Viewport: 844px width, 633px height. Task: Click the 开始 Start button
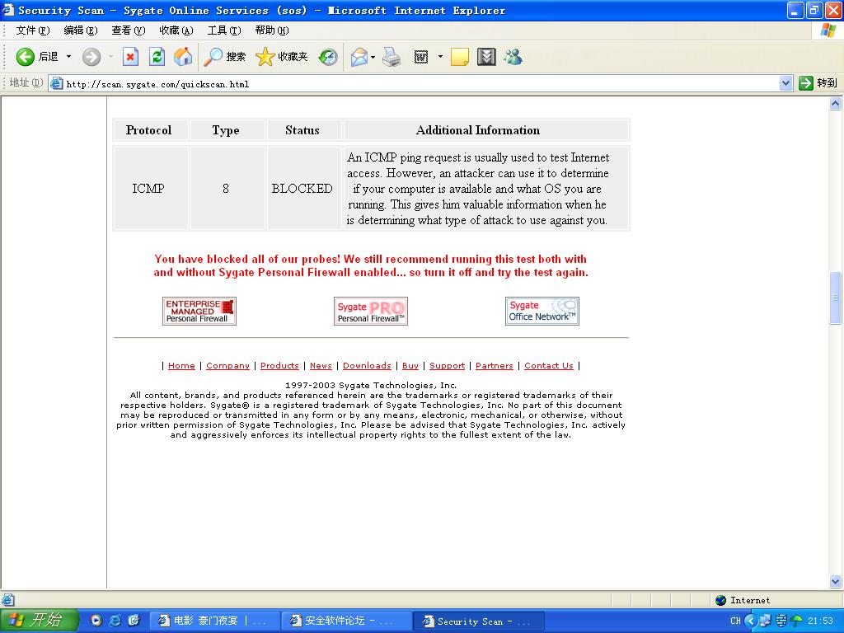pyautogui.click(x=39, y=621)
